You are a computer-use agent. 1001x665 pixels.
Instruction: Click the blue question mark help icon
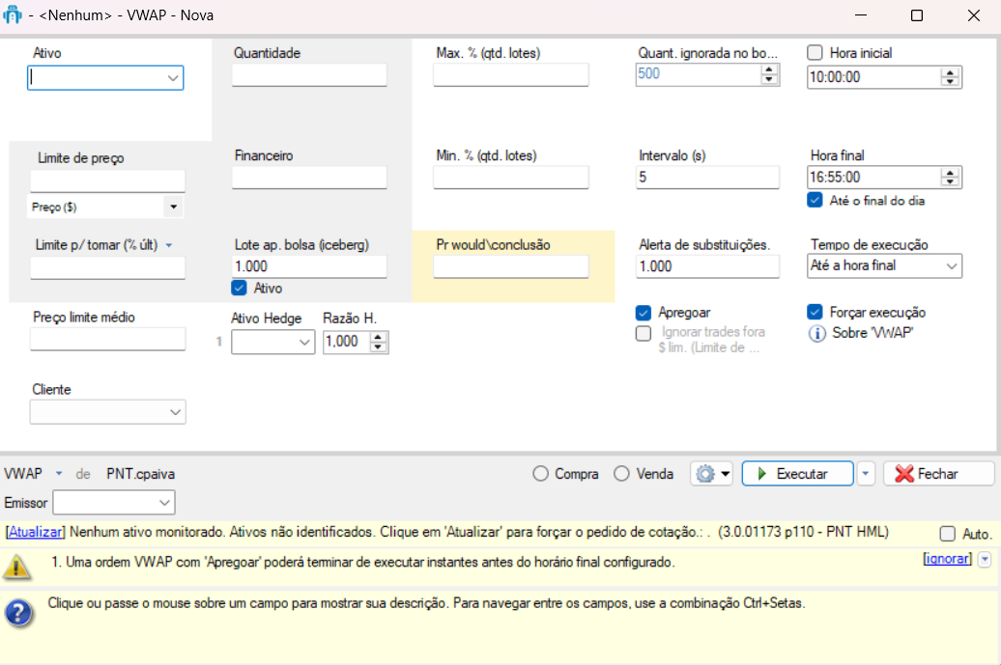pyautogui.click(x=16, y=613)
